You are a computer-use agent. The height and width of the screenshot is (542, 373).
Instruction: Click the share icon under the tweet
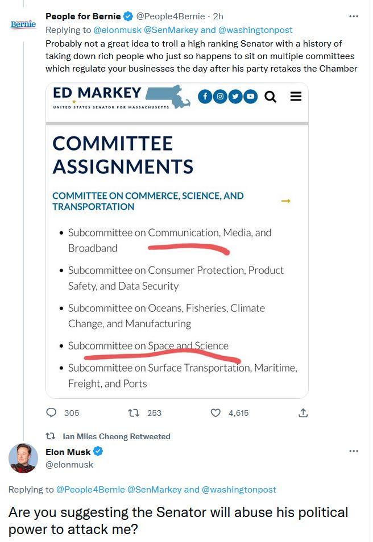[x=303, y=412]
